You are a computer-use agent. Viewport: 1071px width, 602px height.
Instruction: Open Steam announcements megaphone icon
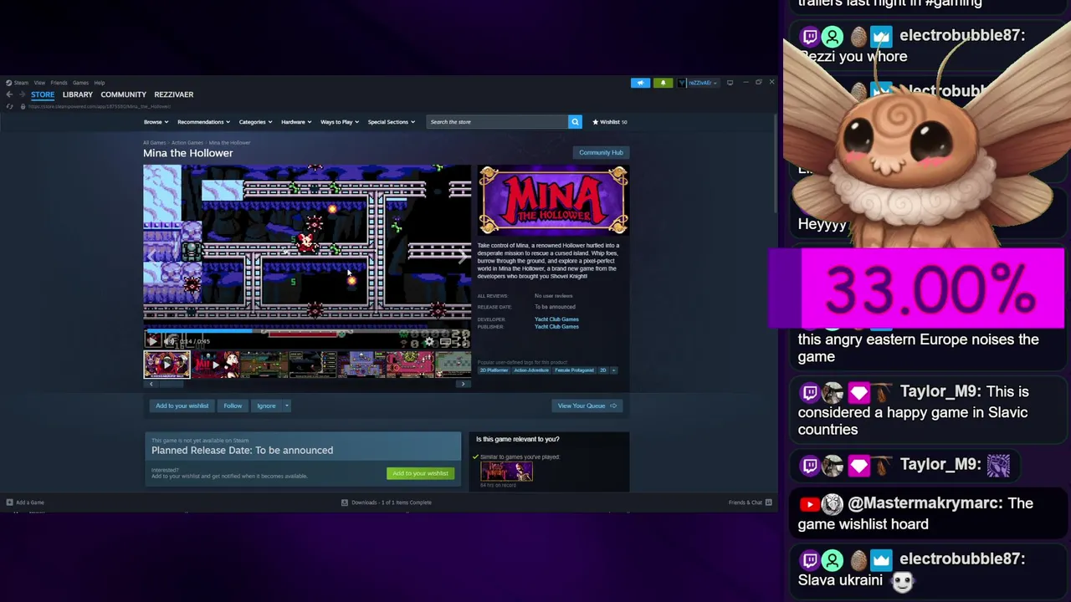[x=640, y=83]
